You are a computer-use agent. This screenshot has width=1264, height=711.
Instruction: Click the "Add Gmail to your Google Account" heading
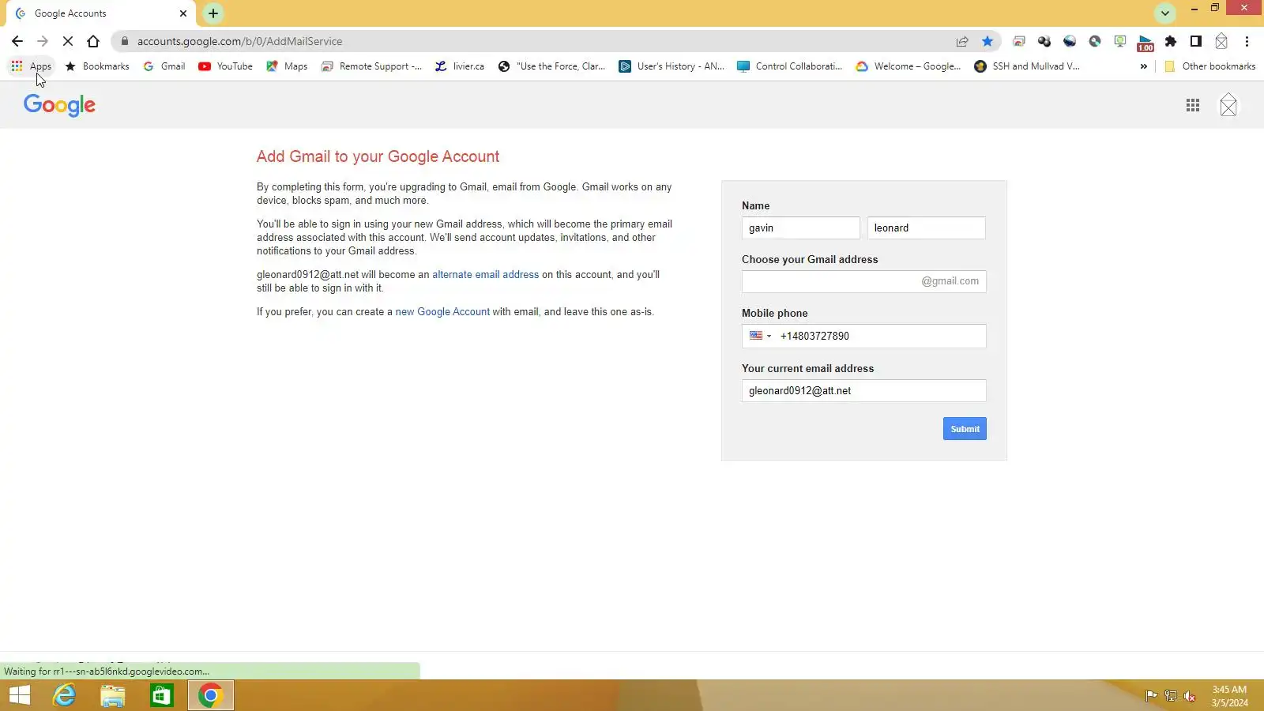point(378,156)
